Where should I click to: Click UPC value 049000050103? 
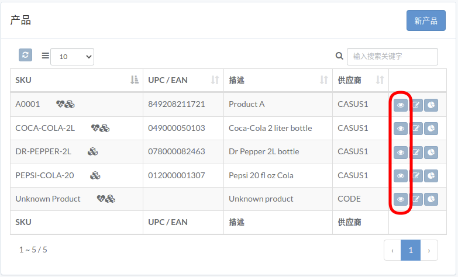[177, 128]
